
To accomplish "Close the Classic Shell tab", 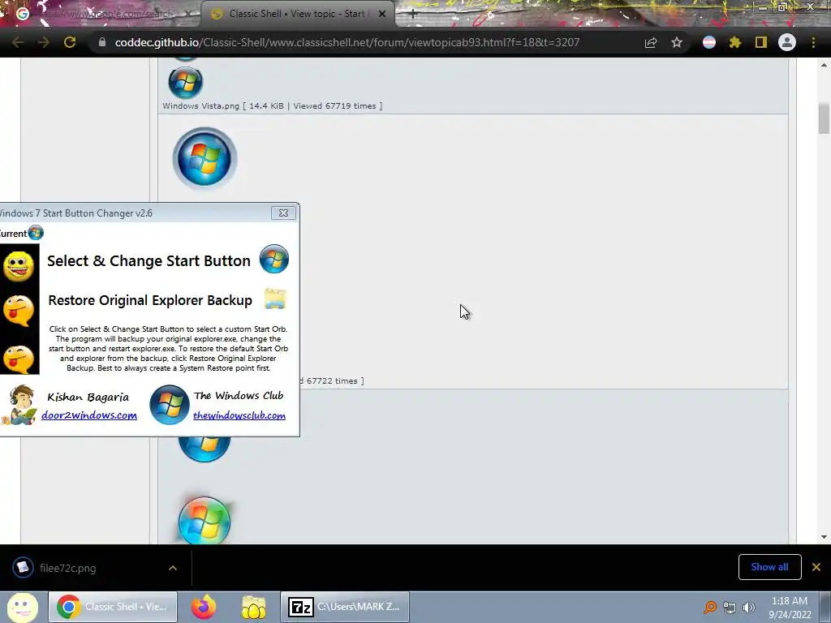I will tap(382, 15).
